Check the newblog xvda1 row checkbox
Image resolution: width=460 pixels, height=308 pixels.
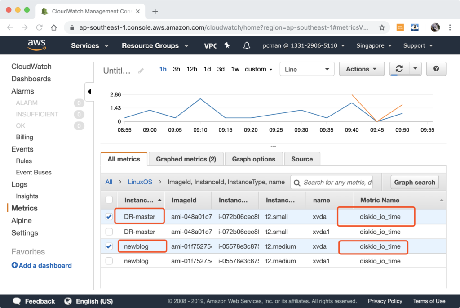[x=109, y=261]
